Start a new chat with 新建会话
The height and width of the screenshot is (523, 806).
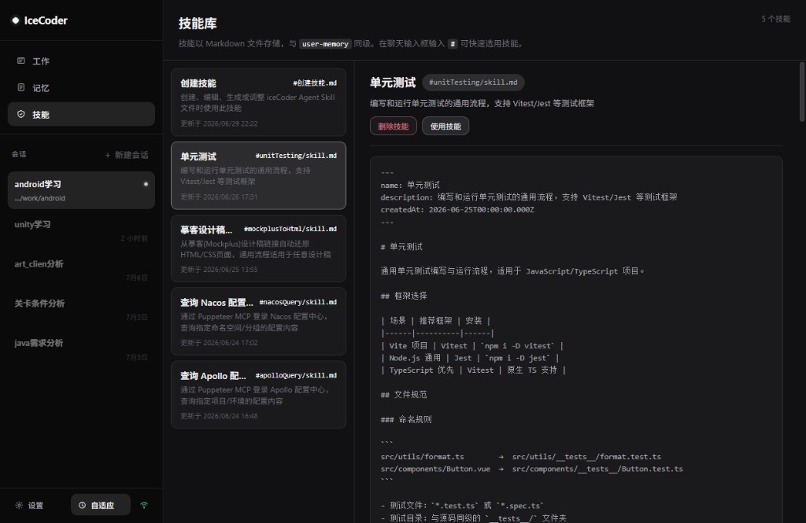[127, 155]
